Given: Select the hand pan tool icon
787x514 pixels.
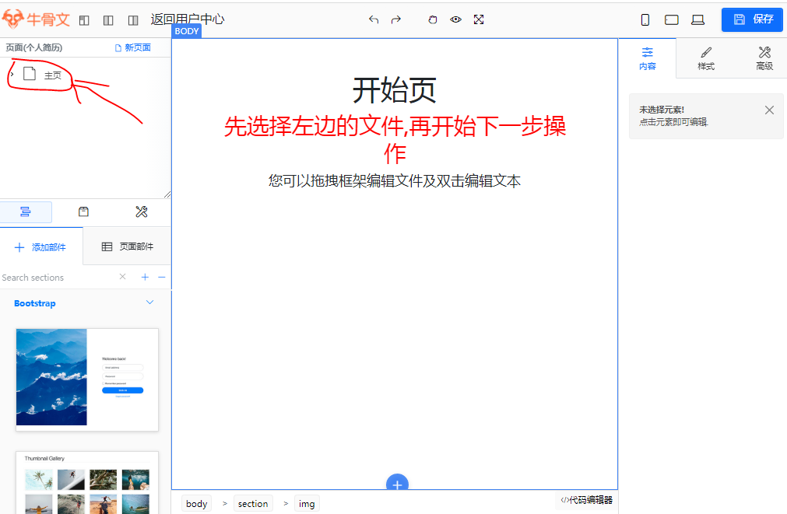Looking at the screenshot, I should [433, 19].
